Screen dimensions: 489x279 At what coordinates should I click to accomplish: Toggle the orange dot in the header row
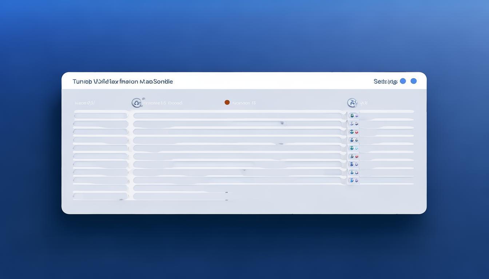(227, 102)
